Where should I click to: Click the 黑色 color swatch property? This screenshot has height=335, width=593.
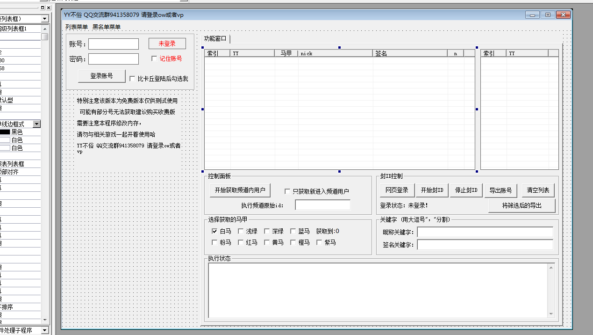[x=5, y=132]
